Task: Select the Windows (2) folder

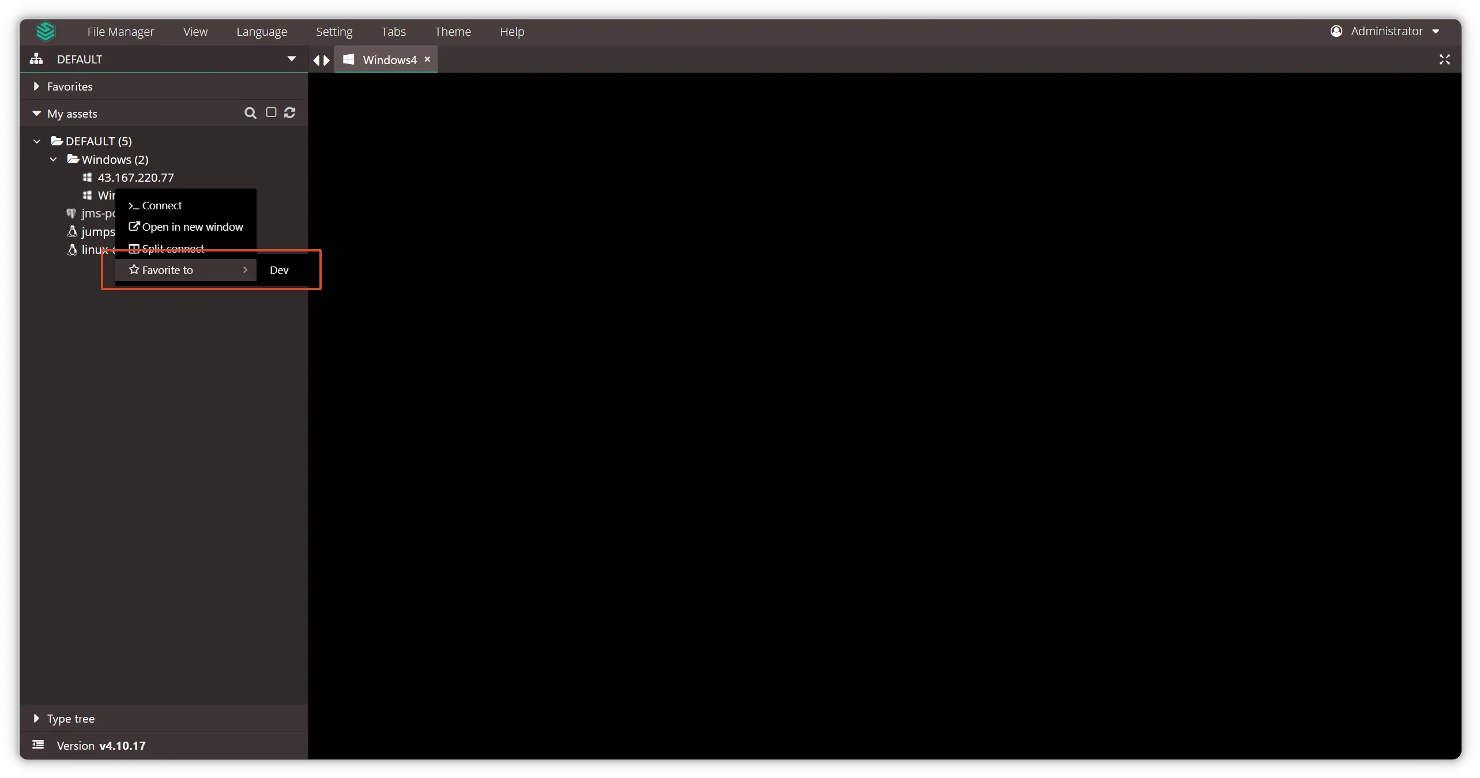Action: 108,159
